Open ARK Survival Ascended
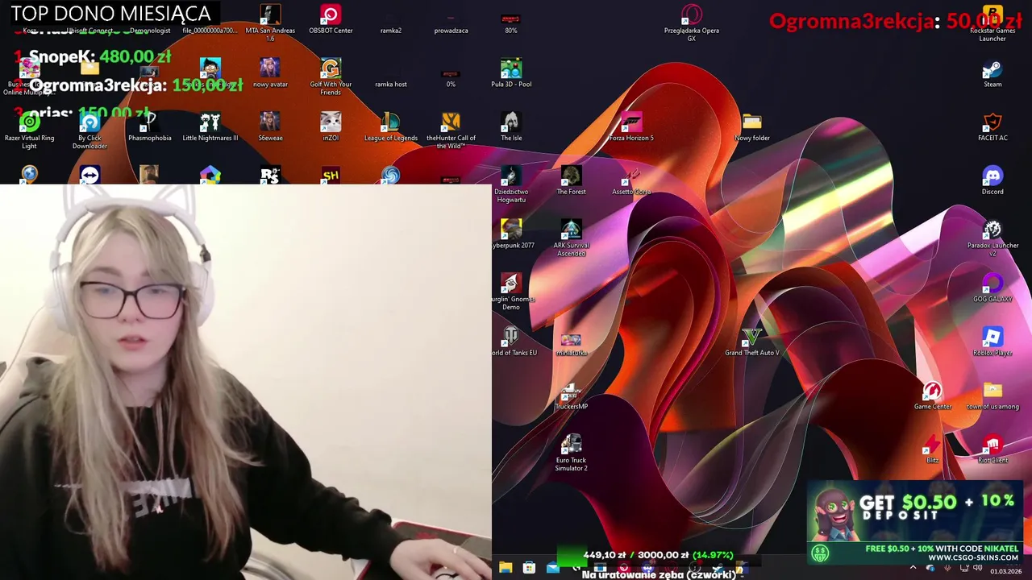 [571, 238]
